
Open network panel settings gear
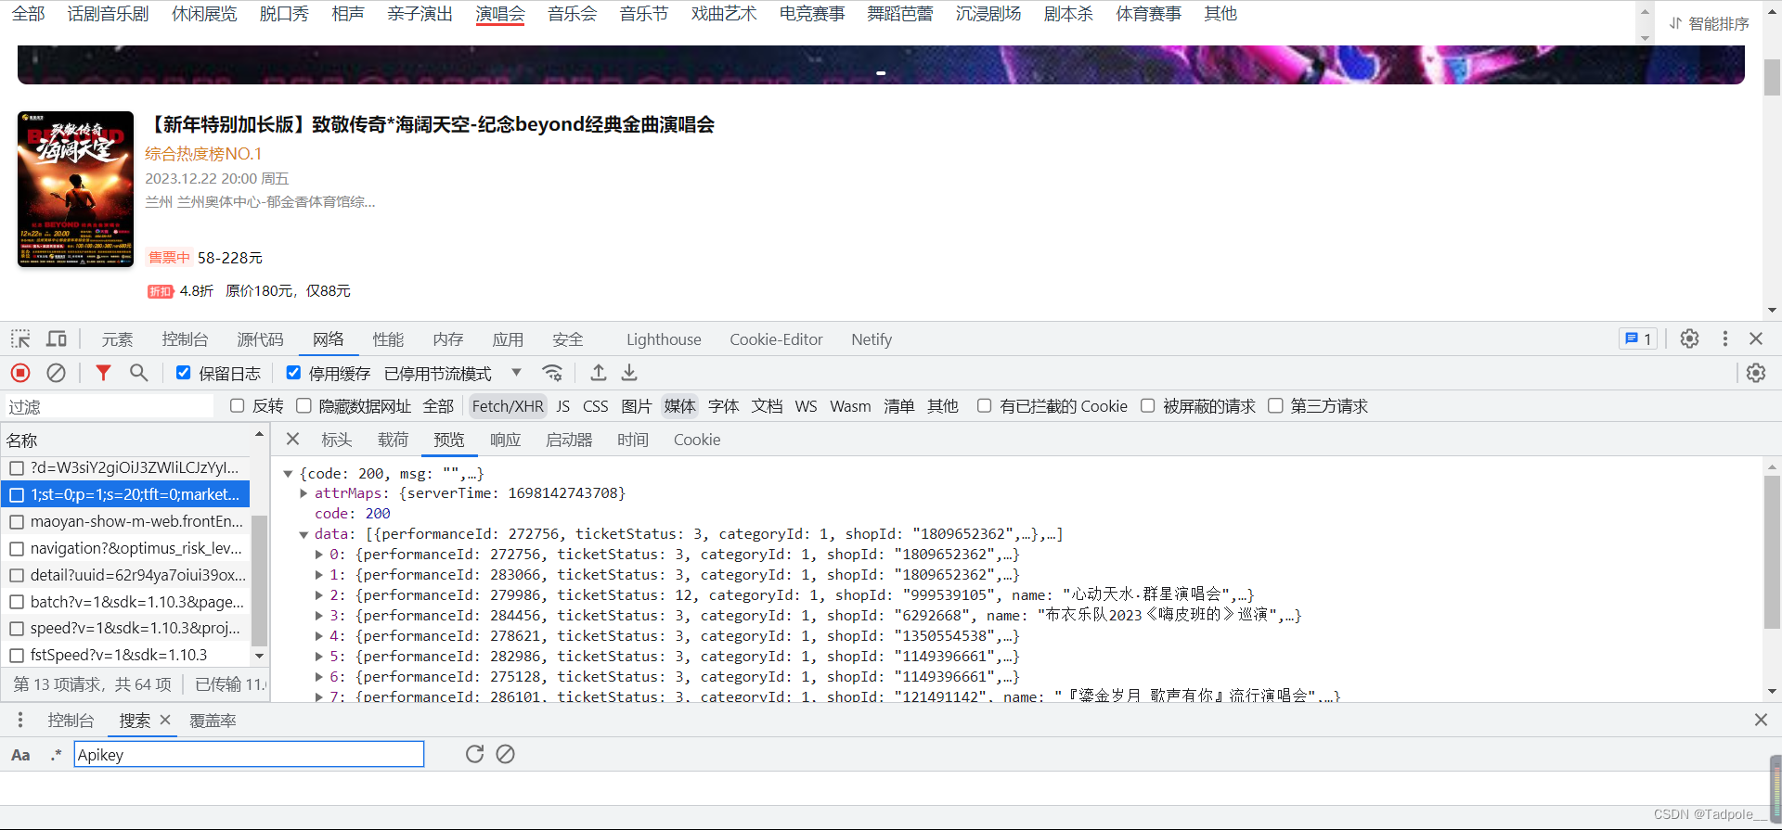click(1756, 373)
